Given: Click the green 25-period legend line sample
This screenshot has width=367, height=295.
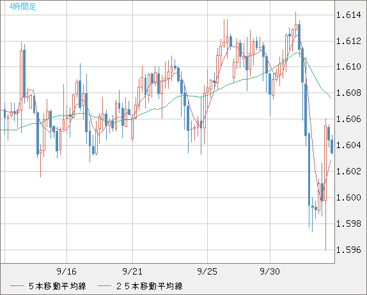Looking at the screenshot, I should point(104,286).
